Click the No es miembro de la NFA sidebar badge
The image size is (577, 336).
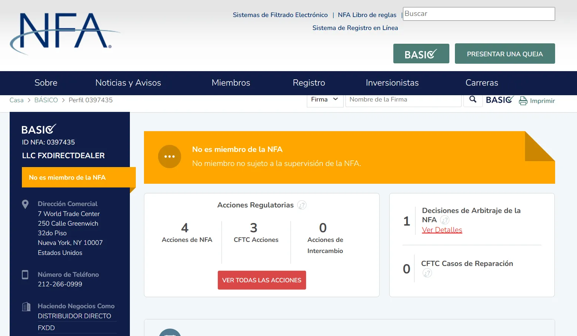click(79, 177)
